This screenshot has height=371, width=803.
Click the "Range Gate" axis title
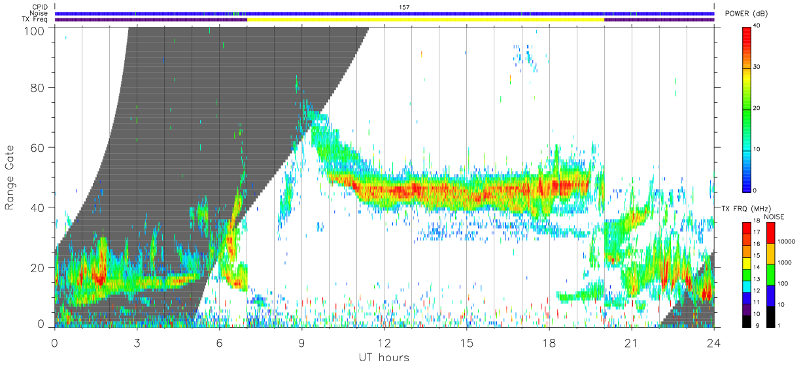(x=10, y=177)
